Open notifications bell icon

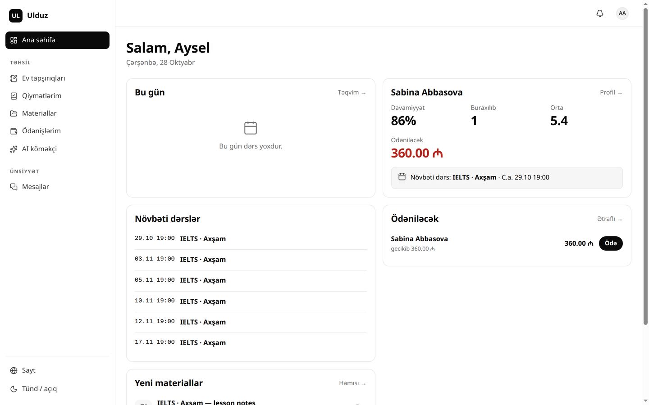600,13
